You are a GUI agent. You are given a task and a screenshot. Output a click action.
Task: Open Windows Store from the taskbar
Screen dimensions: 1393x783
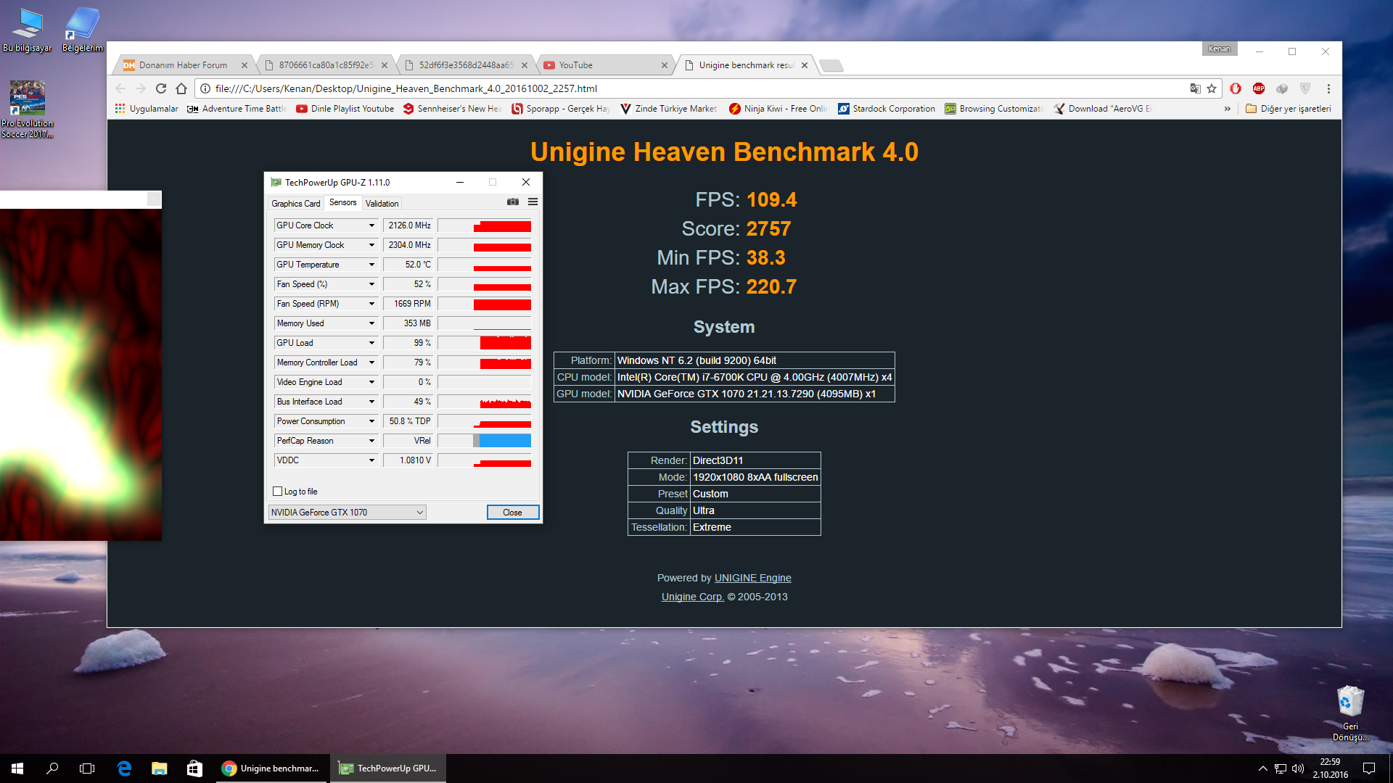[x=194, y=768]
